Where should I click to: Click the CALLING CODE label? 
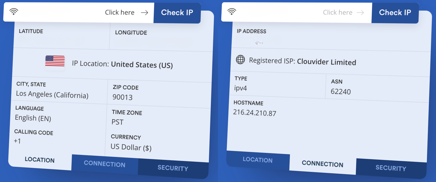34,132
